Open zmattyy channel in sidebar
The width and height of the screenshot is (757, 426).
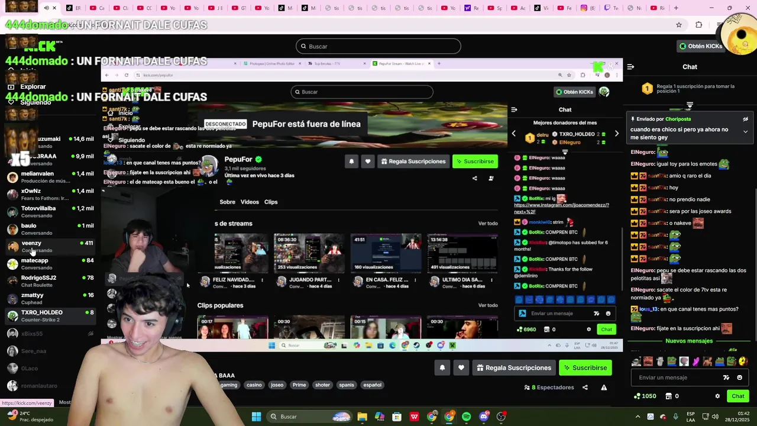point(50,298)
